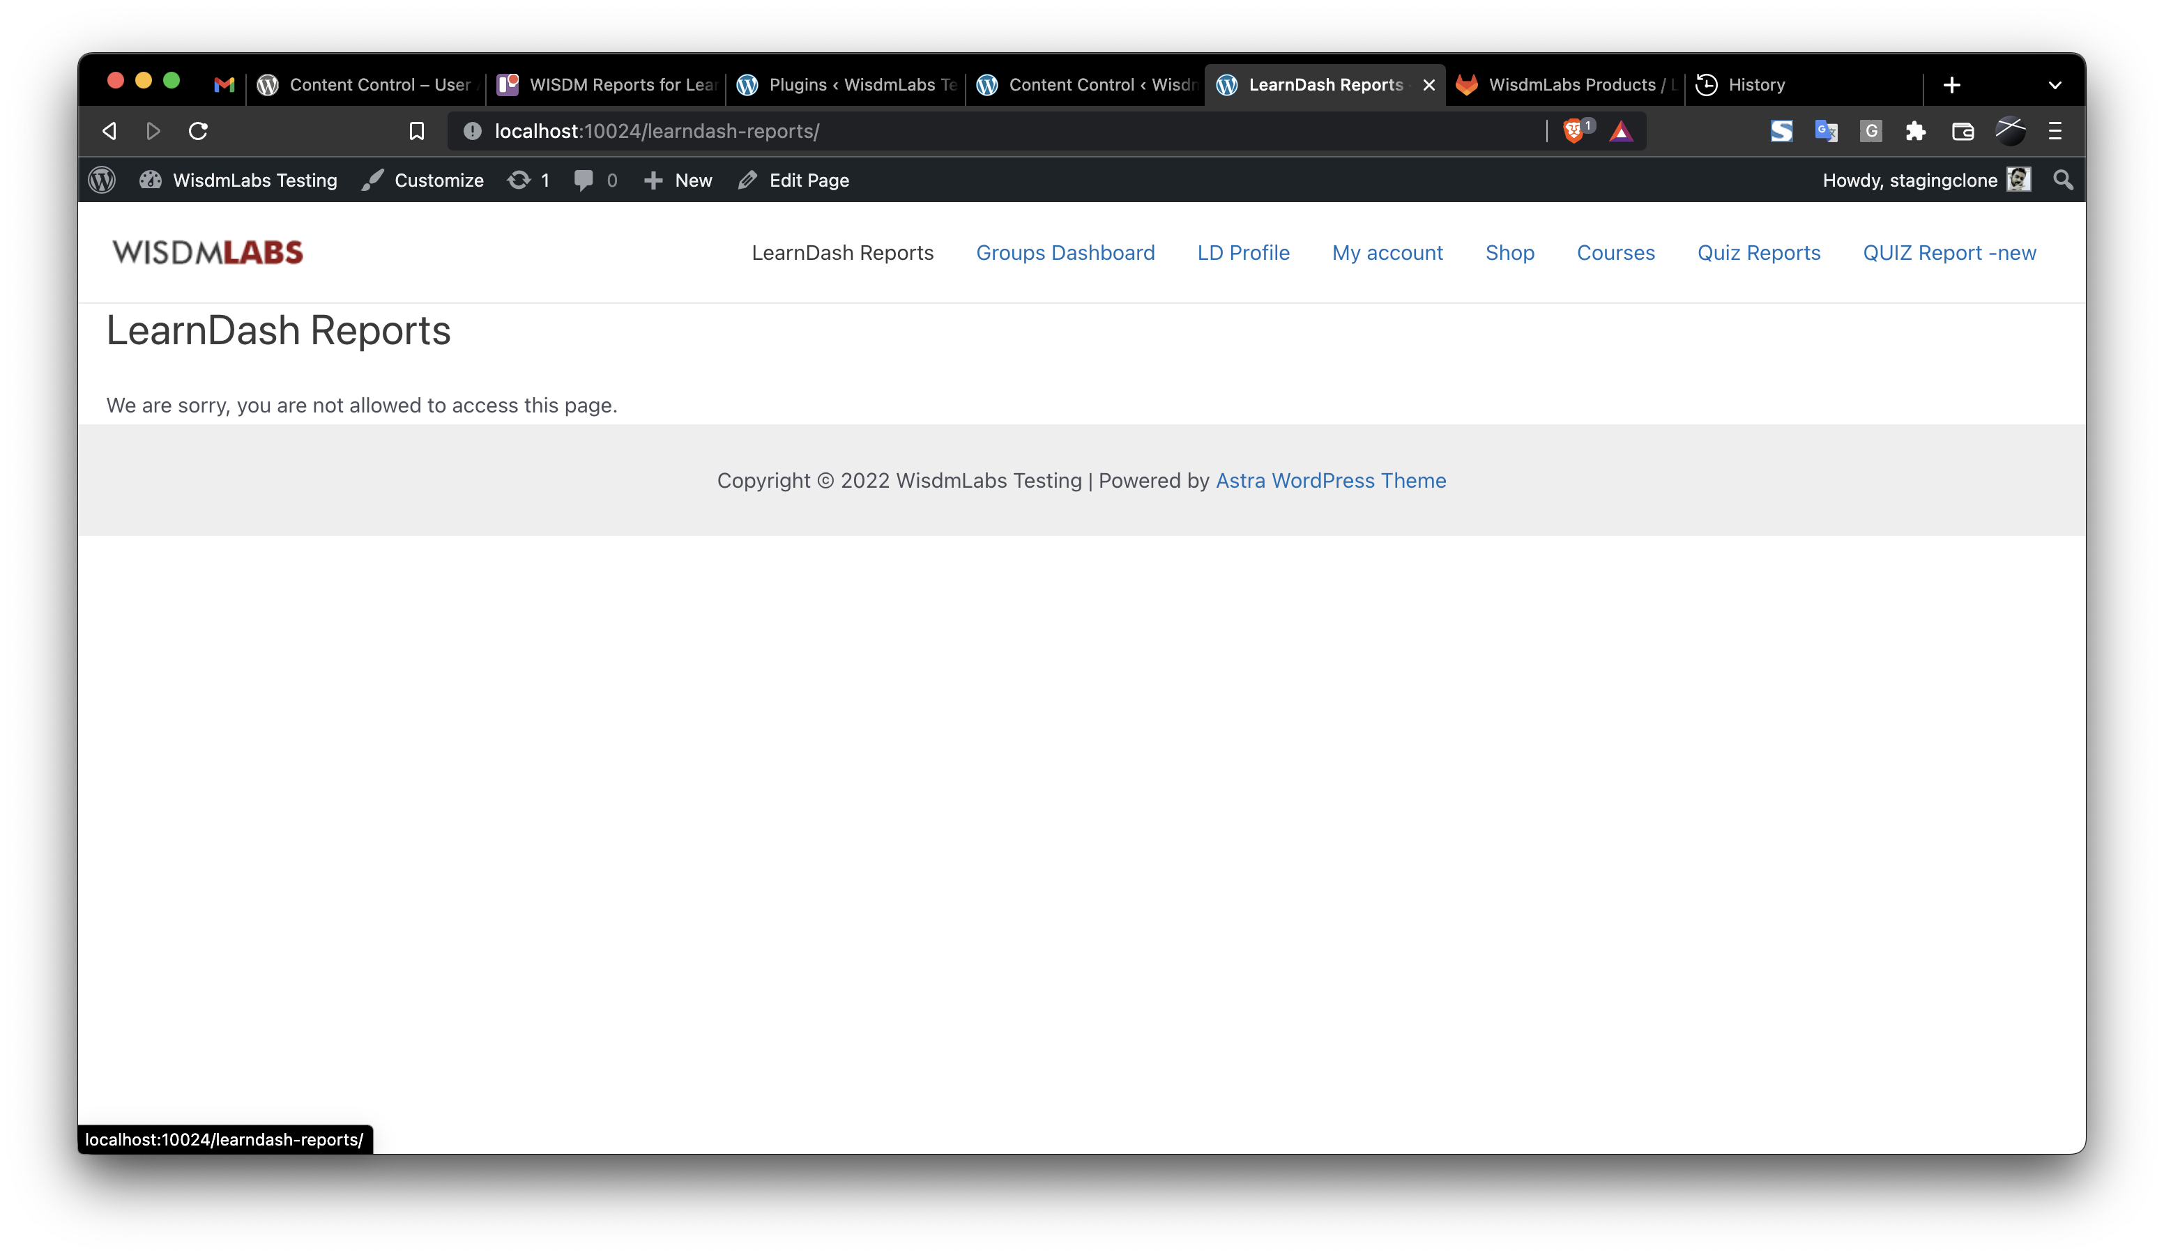Open the Extensions puzzle piece icon
Image resolution: width=2164 pixels, height=1257 pixels.
click(1916, 131)
